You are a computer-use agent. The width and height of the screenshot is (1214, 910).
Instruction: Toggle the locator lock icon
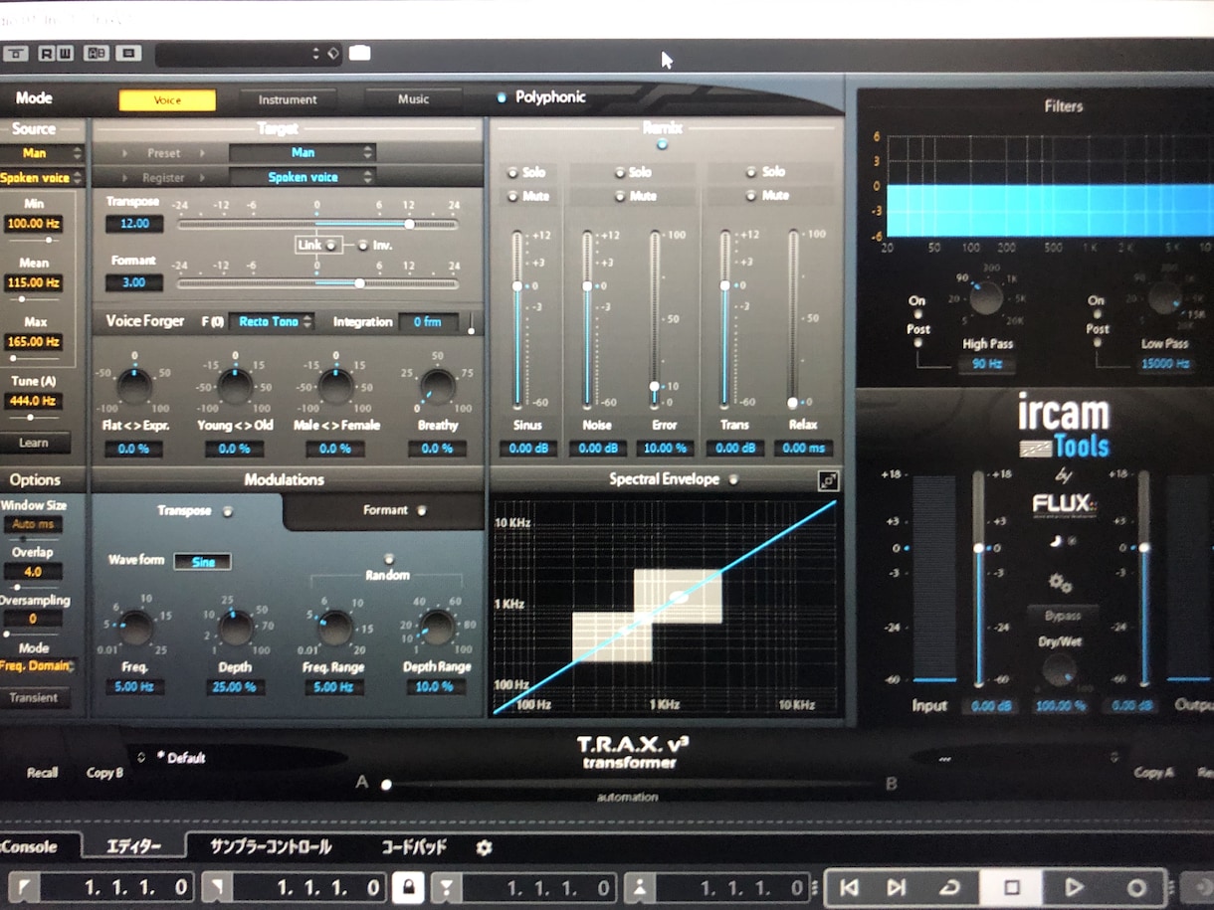408,887
